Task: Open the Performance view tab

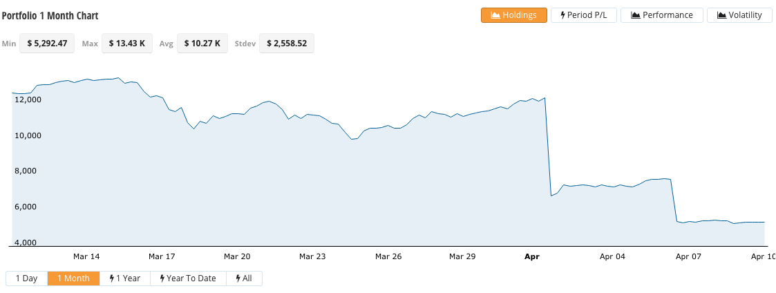Action: [662, 15]
